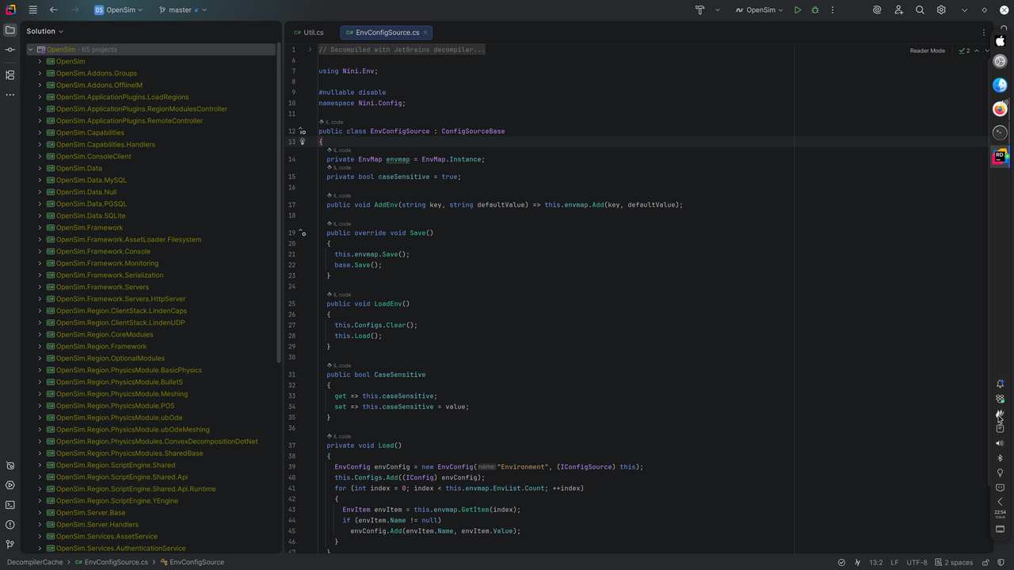Run OpenSim with the green play button

tap(798, 10)
